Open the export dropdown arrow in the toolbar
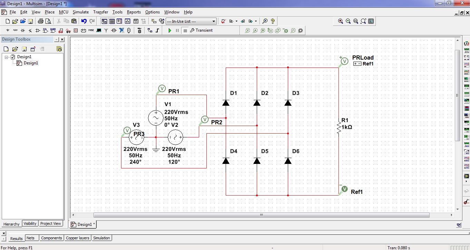 pos(256,21)
